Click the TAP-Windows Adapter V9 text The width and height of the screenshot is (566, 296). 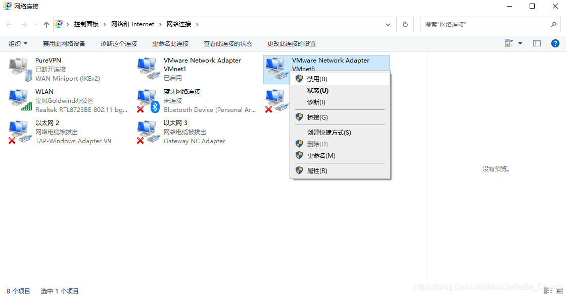[73, 141]
